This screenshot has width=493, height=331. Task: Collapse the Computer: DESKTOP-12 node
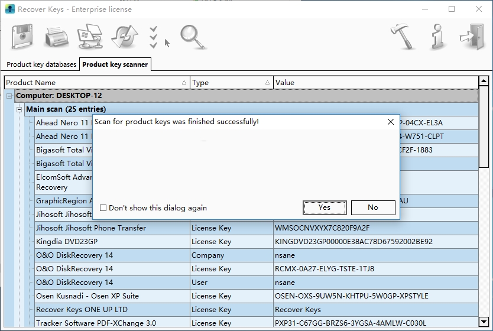(x=9, y=96)
